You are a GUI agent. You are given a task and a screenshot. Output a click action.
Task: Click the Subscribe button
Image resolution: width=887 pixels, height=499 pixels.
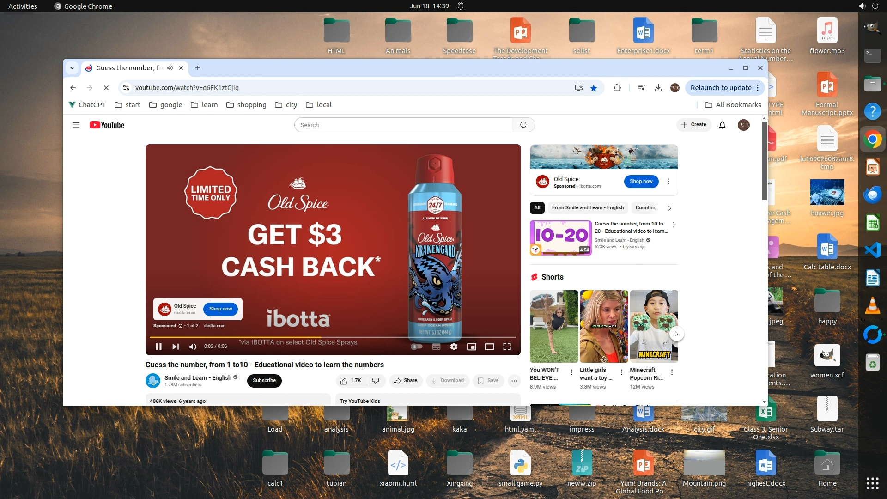264,381
